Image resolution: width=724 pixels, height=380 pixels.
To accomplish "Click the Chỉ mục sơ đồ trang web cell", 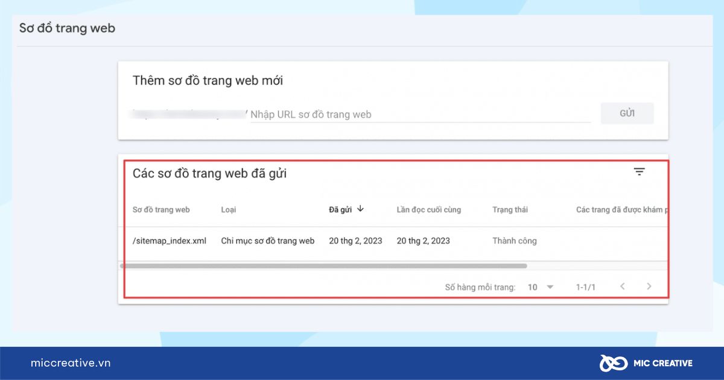I will [x=268, y=241].
